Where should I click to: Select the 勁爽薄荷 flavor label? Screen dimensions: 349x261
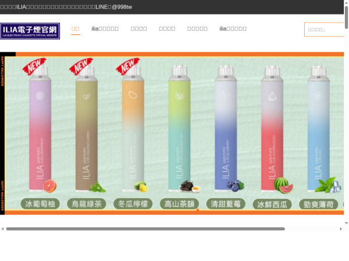319,204
